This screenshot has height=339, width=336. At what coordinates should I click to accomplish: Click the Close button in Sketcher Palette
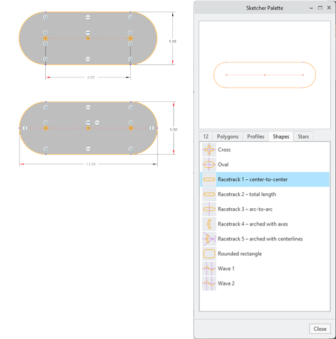pyautogui.click(x=320, y=329)
